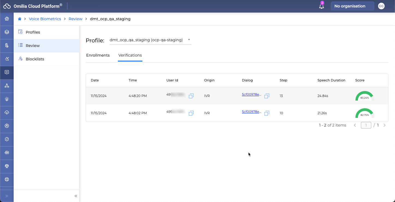This screenshot has width=395, height=202.
Task: Open the Voice Biometrics icon in sidebar
Action: [7, 72]
